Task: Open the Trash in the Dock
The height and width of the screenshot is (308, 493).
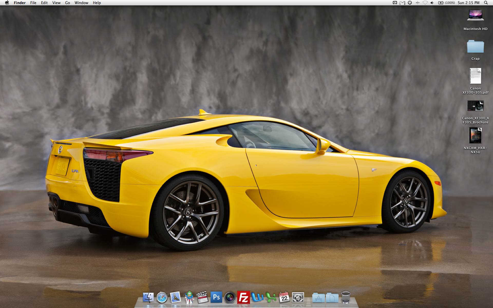Action: coord(346,297)
